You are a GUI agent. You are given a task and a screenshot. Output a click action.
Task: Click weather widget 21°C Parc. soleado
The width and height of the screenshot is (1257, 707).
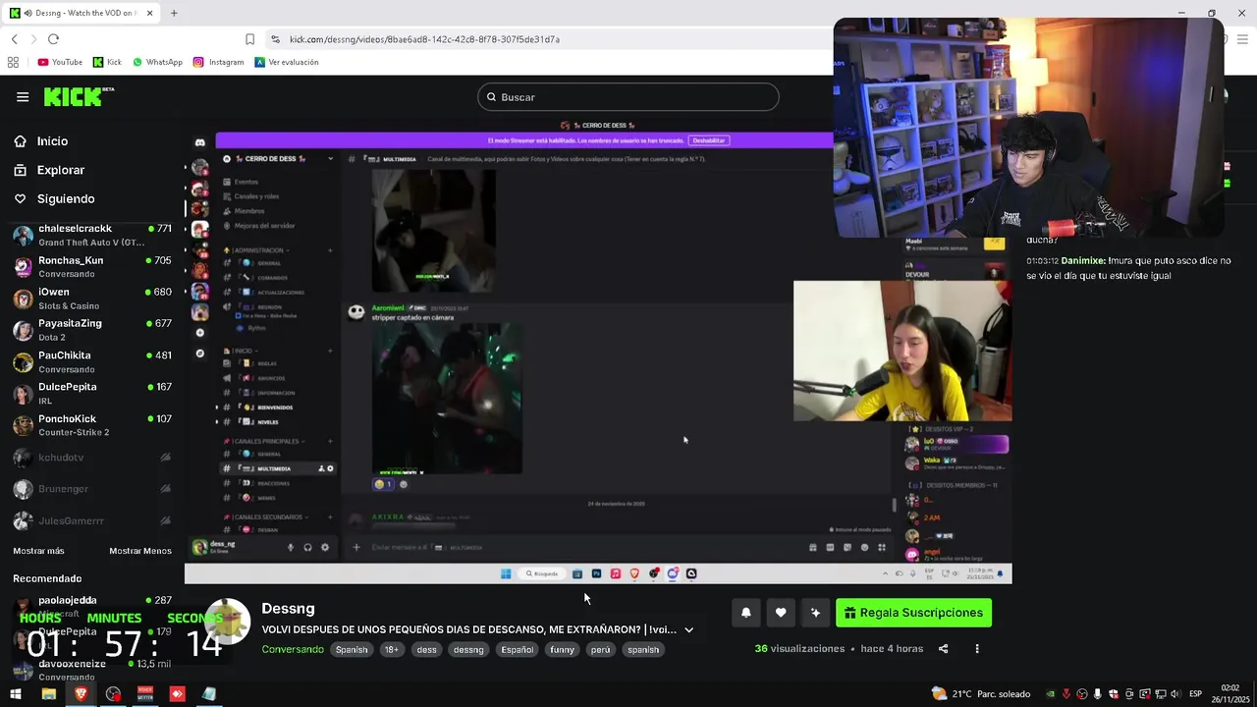click(x=980, y=693)
